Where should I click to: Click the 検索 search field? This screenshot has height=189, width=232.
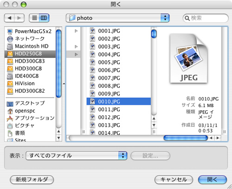click(206, 18)
